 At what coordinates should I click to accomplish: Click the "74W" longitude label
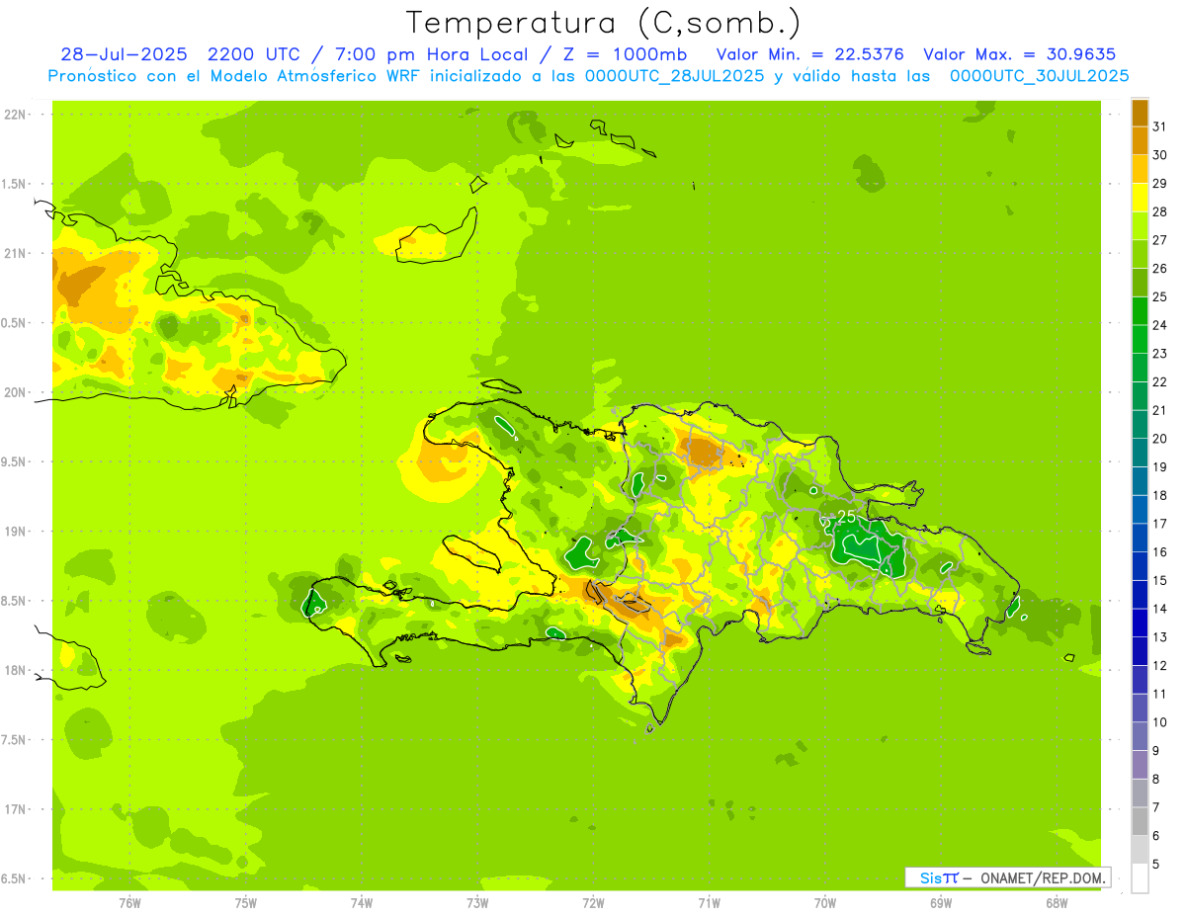coord(361,903)
